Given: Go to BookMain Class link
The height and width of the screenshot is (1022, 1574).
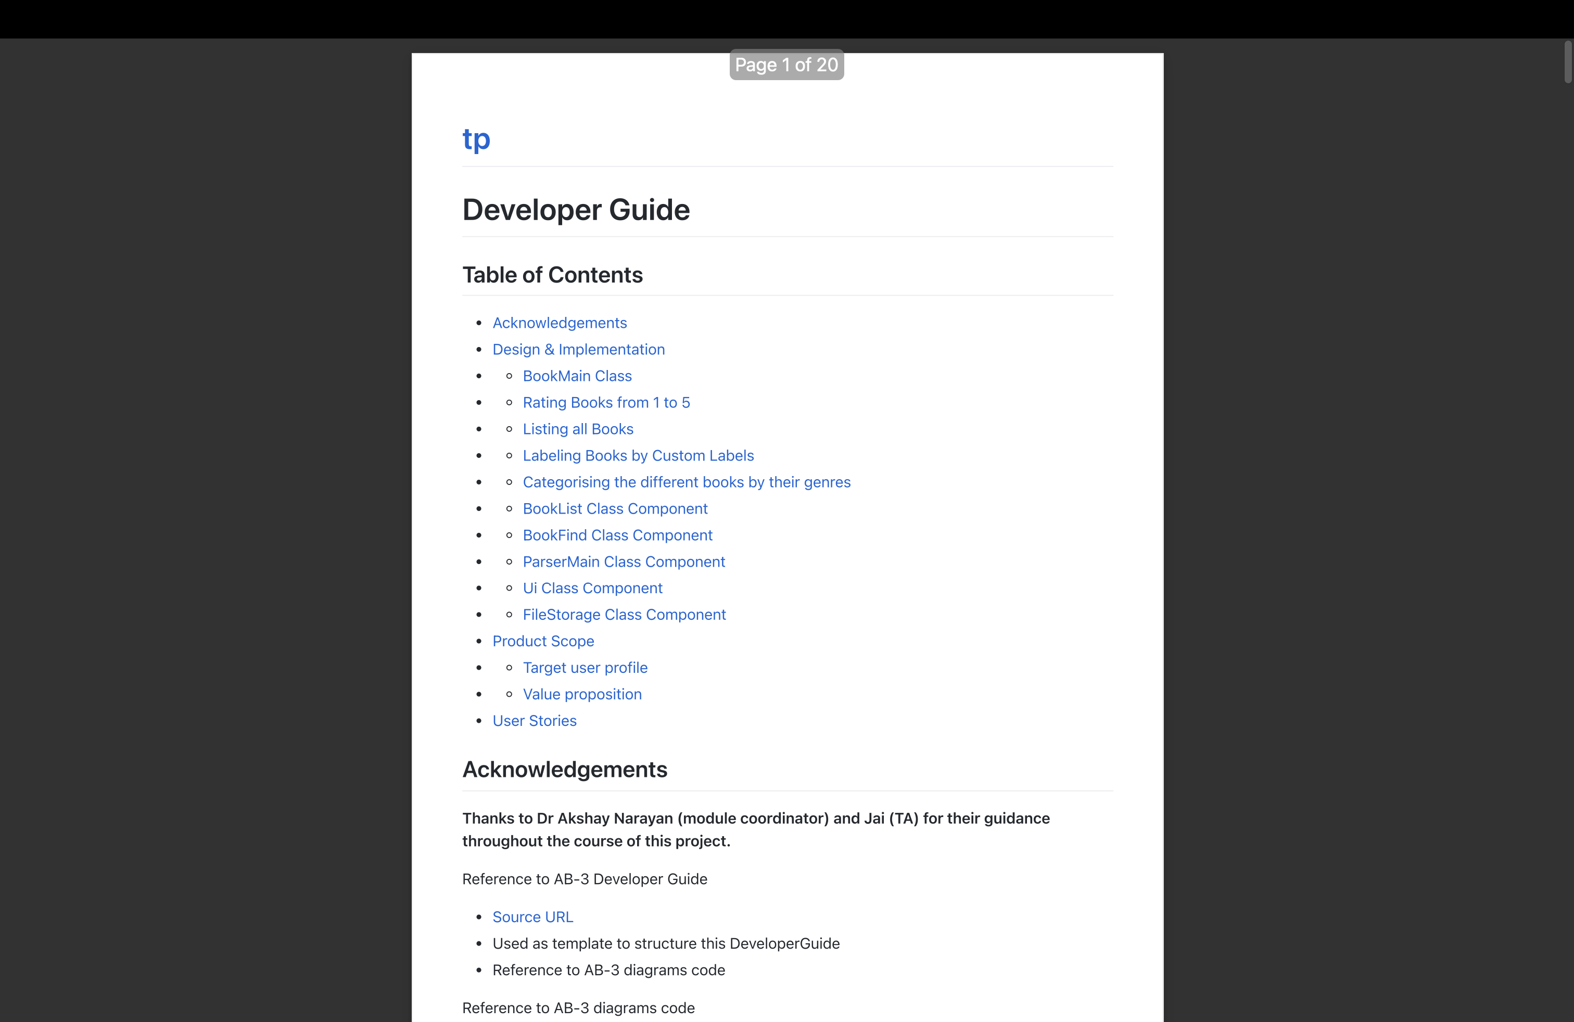Looking at the screenshot, I should click(577, 376).
